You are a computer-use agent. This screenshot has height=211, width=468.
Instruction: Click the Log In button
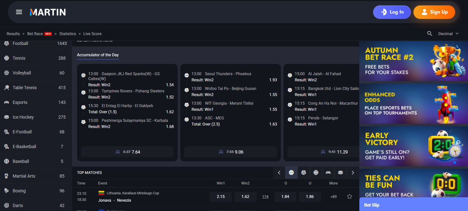tap(392, 12)
